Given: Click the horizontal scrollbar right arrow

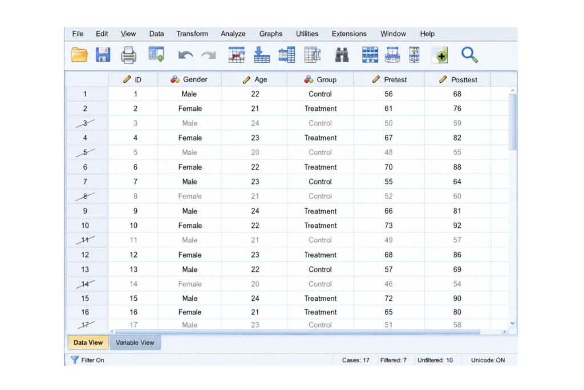Looking at the screenshot, I should [x=505, y=331].
